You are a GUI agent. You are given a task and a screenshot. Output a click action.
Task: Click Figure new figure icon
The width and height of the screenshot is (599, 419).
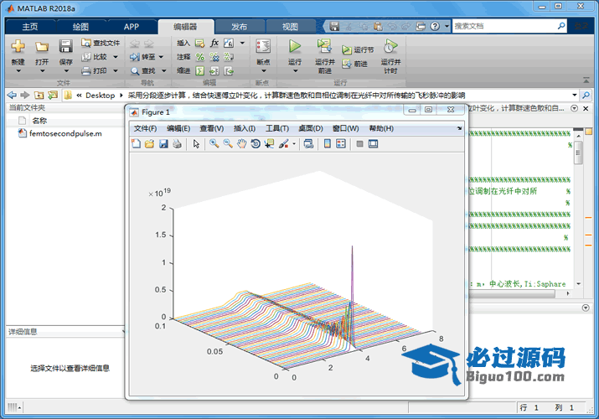pos(136,143)
